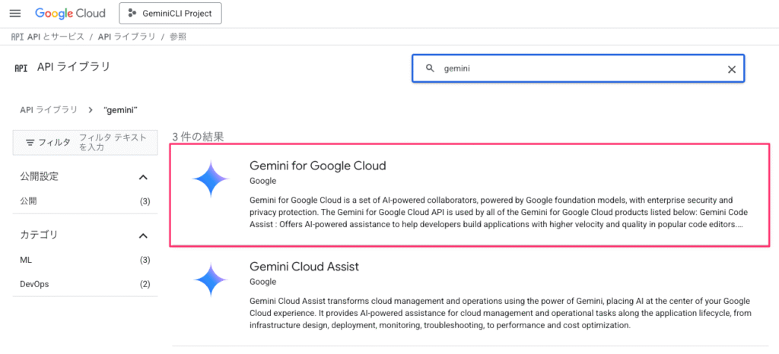Click the “gemini” breadcrumb text

(x=121, y=109)
